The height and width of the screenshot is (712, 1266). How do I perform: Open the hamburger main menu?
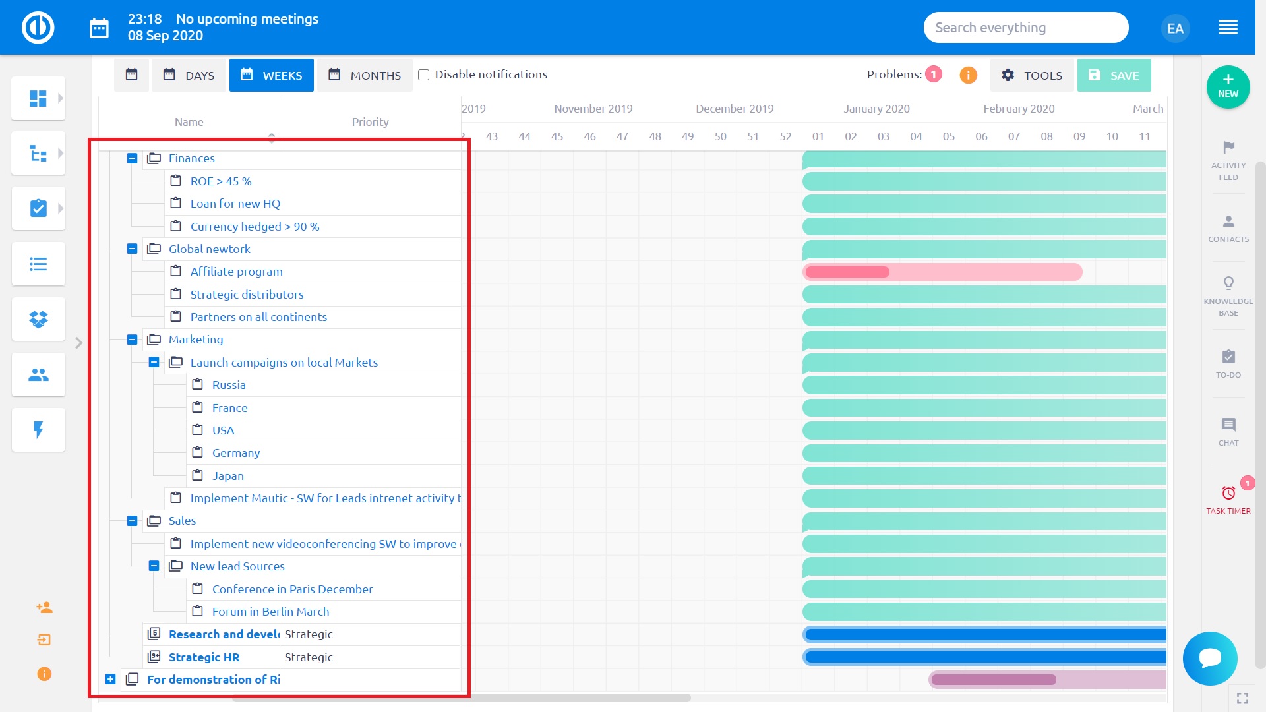point(1228,28)
